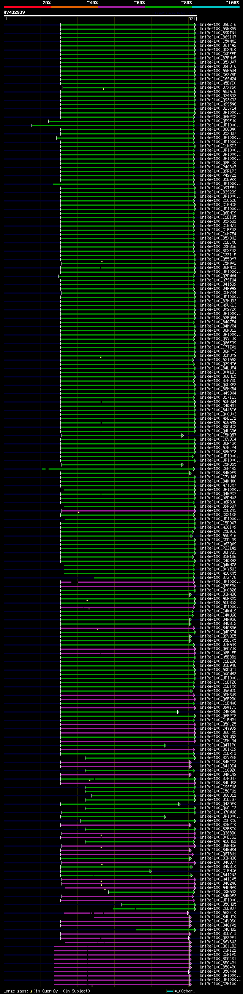Open hit UniRef100_Q75ER0
This screenshot has width=243, height=994.
(218, 586)
